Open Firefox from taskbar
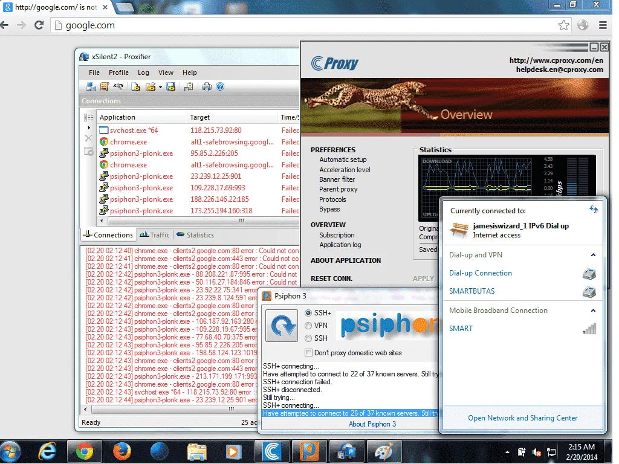The height and width of the screenshot is (464, 619). pos(122,452)
